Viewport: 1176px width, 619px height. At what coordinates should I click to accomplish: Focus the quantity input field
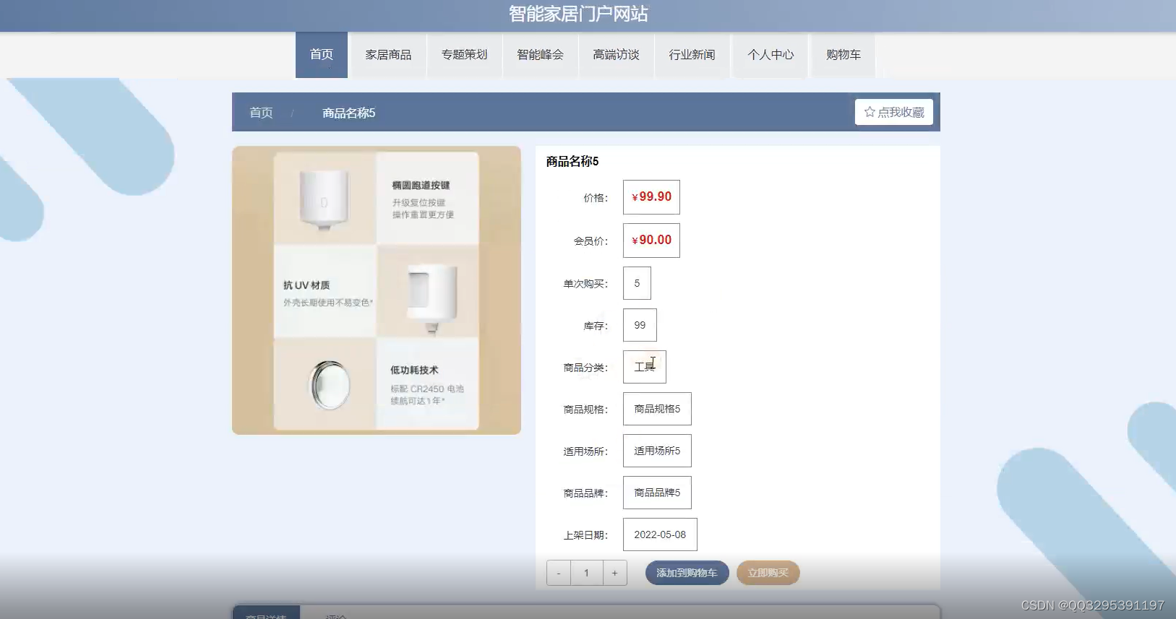pos(586,573)
